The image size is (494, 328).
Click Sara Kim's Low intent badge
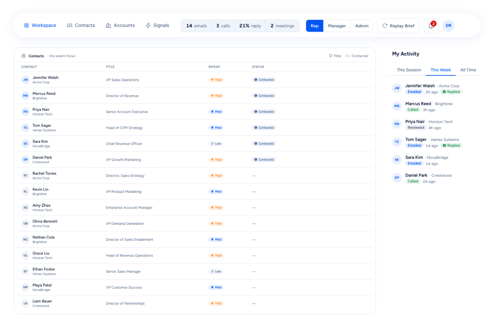tap(216, 144)
